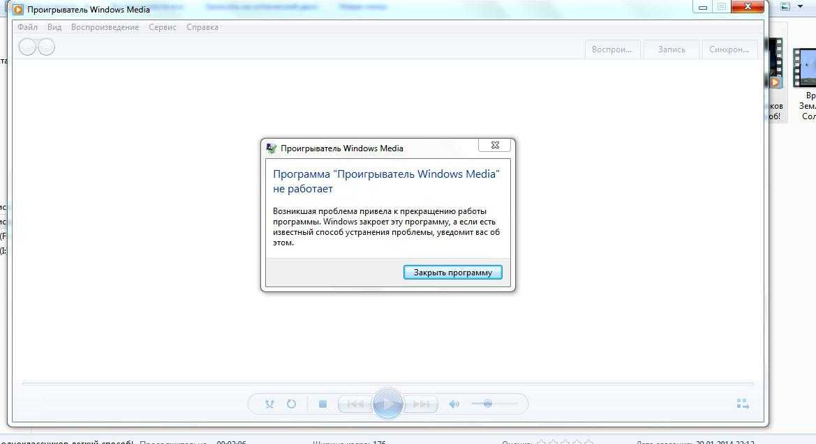Image resolution: width=816 pixels, height=444 pixels.
Task: Open the Explorer view options dropdown arrow
Action: coord(801,6)
